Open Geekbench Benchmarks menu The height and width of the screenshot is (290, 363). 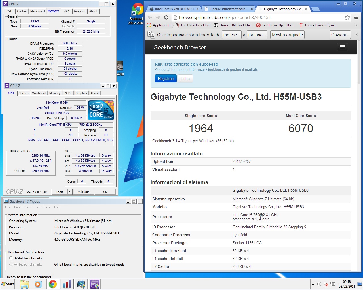point(23,207)
